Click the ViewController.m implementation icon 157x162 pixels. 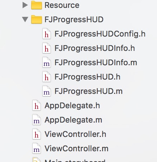coord(37,148)
